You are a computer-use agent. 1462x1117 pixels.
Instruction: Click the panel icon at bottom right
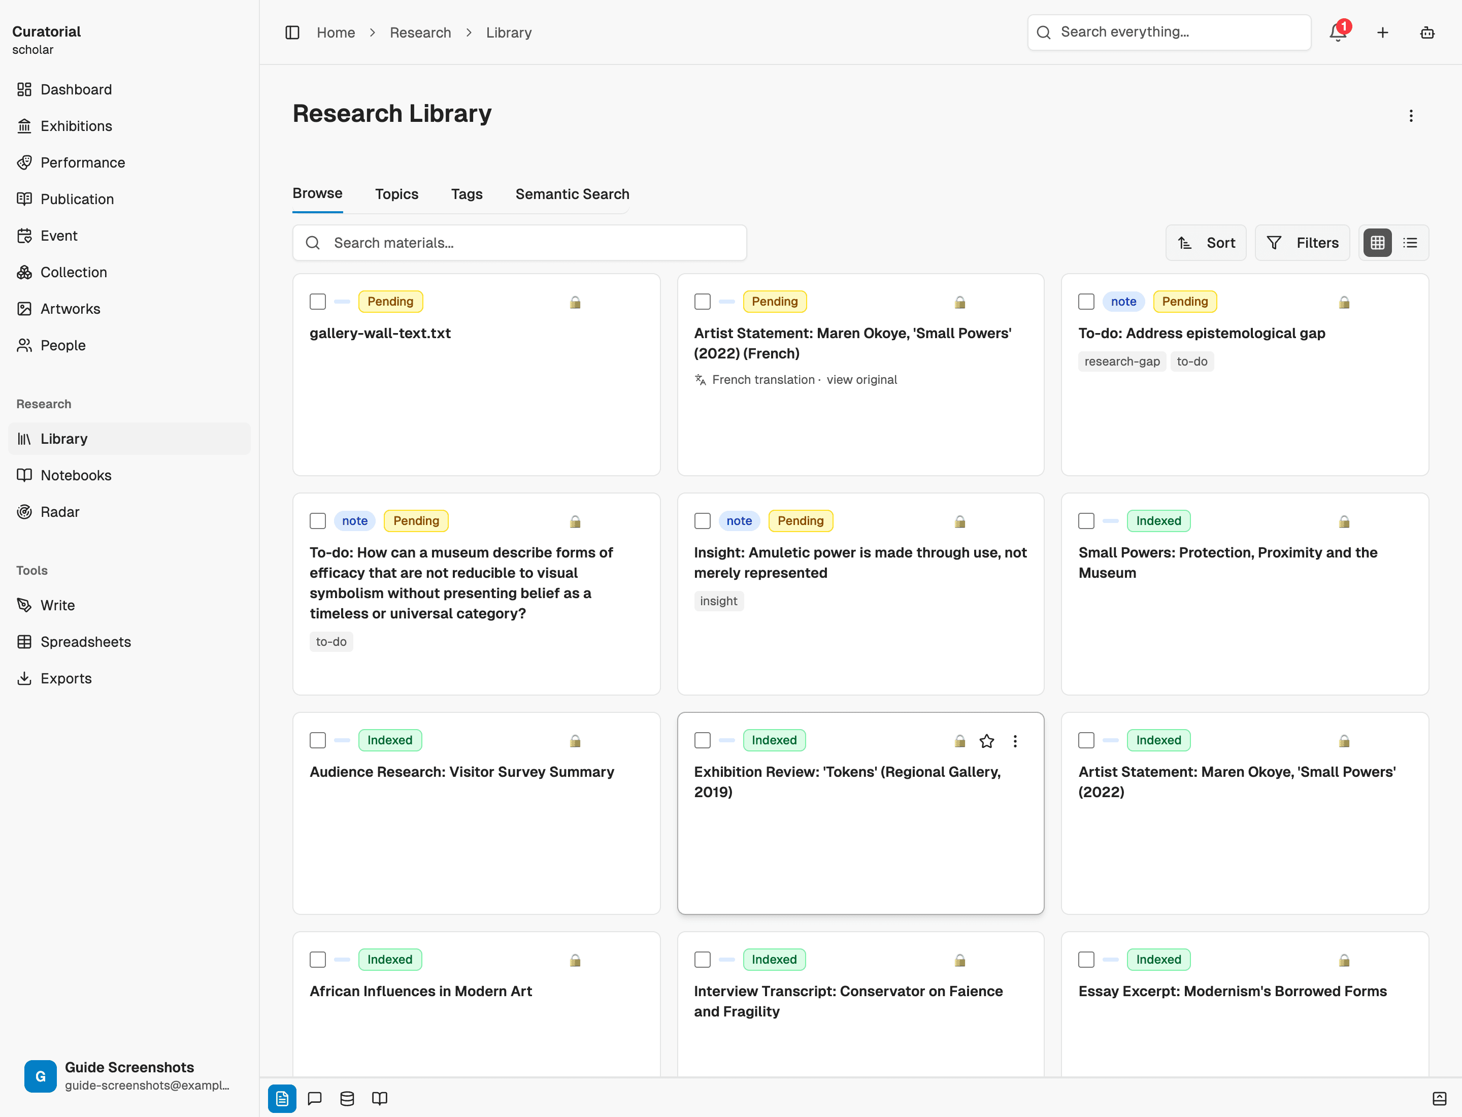pyautogui.click(x=1439, y=1098)
